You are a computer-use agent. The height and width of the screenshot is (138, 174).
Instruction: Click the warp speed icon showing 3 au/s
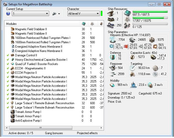click(150, 85)
